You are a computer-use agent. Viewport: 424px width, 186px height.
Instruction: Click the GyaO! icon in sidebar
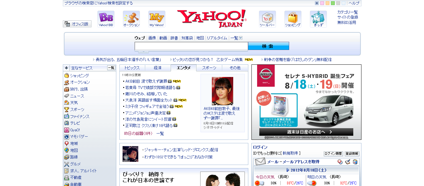(67, 130)
